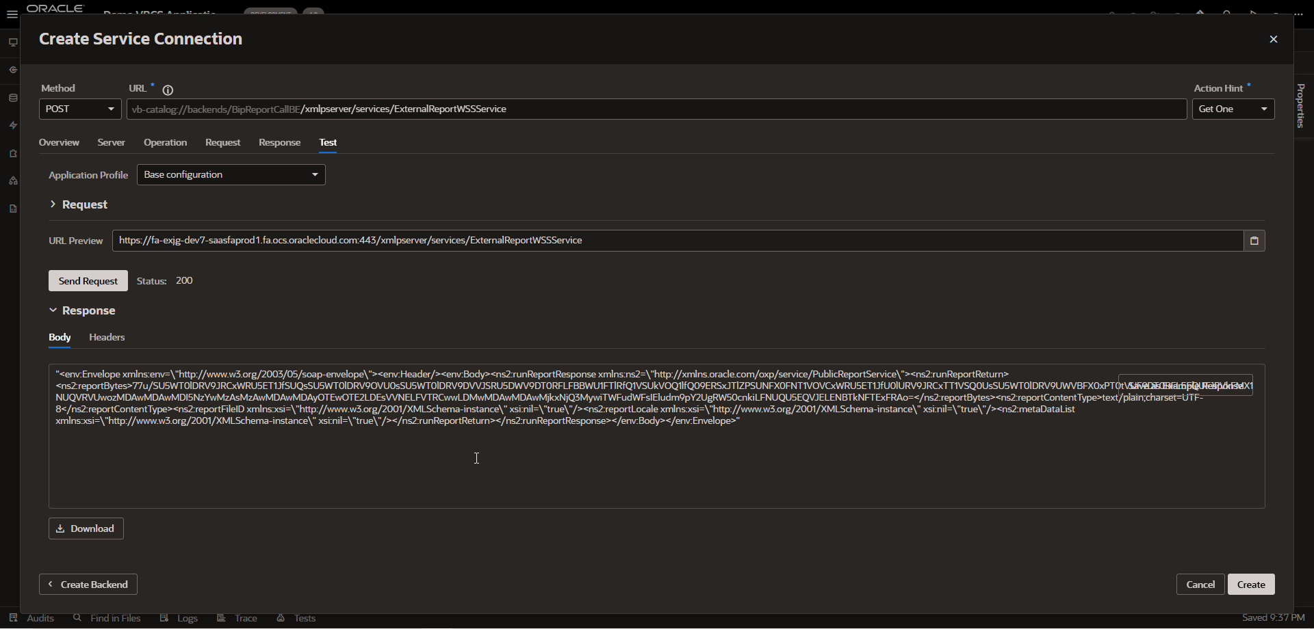This screenshot has width=1314, height=629.
Task: Open the puzzle piece Components sidebar icon
Action: (x=13, y=153)
